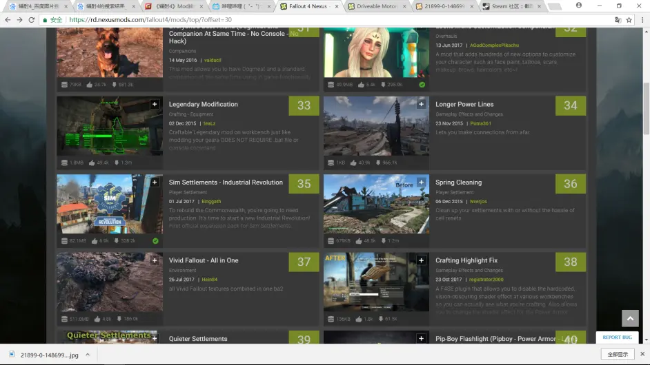The width and height of the screenshot is (650, 365).
Task: Open the Longer Power Lines thumbnail image
Action: pos(376,126)
